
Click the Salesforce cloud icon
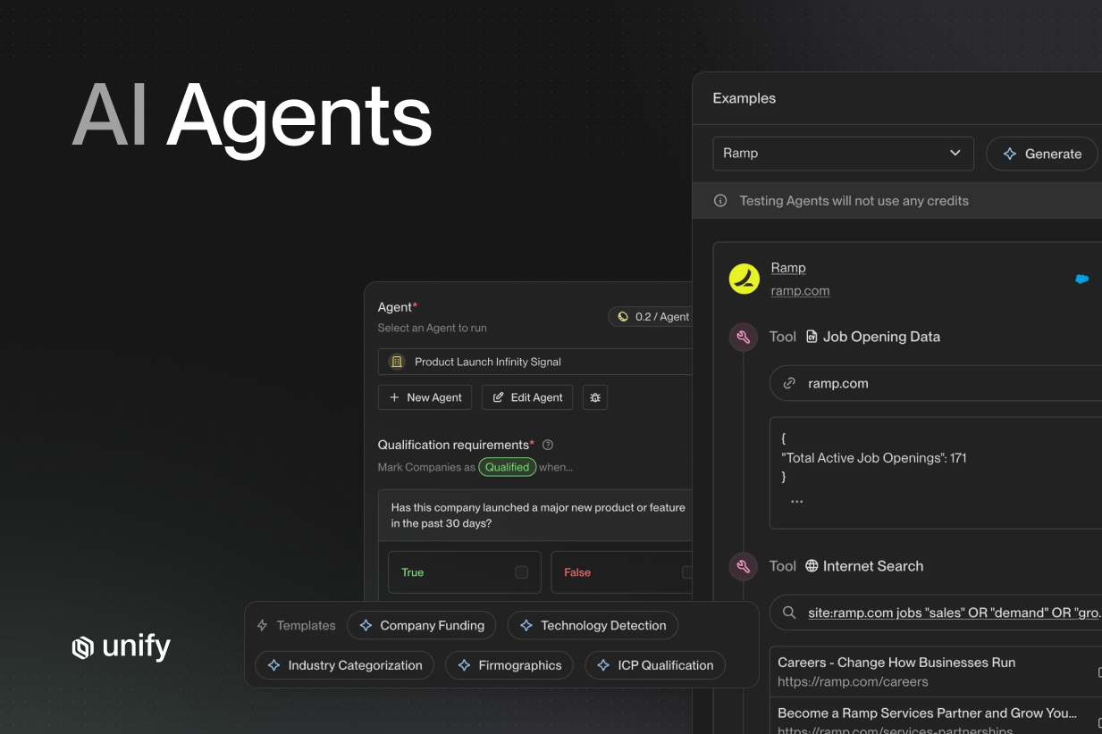pyautogui.click(x=1081, y=279)
